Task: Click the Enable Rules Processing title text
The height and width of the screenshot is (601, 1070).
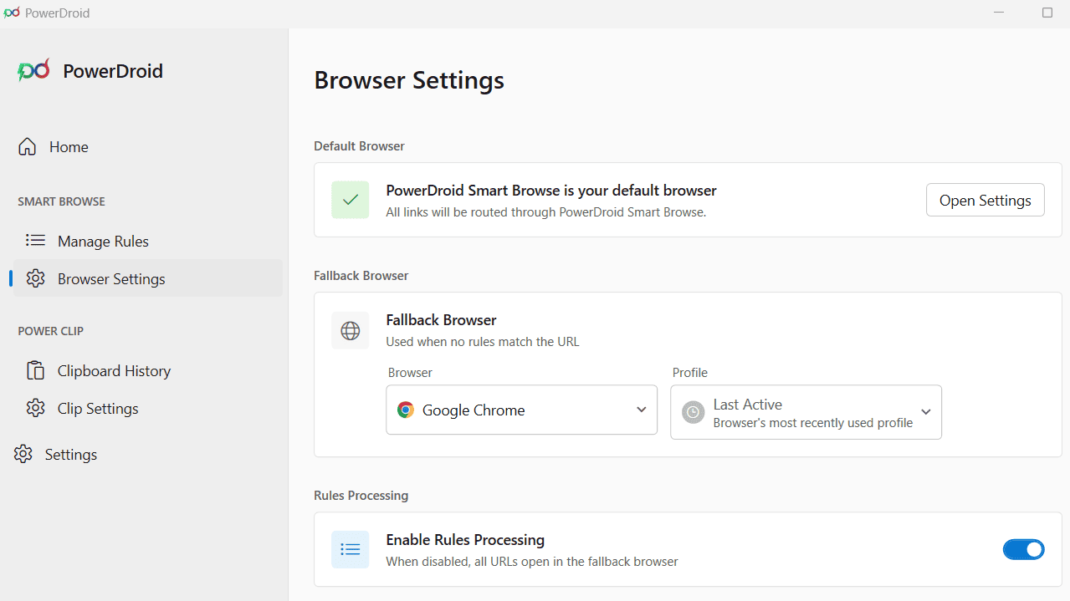Action: click(x=465, y=540)
